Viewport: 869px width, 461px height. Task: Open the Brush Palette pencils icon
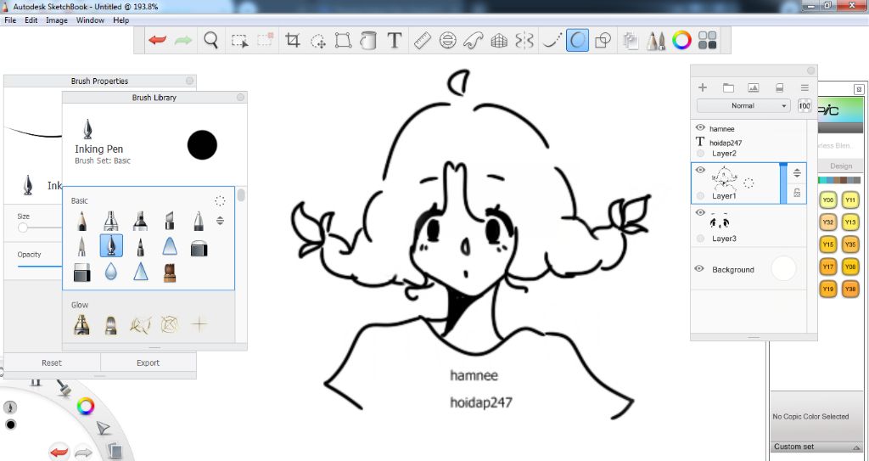[x=656, y=41]
